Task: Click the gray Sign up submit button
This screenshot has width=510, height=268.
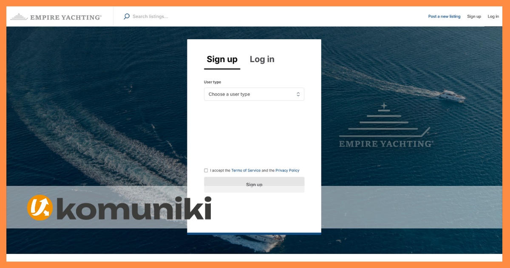Action: [254, 185]
